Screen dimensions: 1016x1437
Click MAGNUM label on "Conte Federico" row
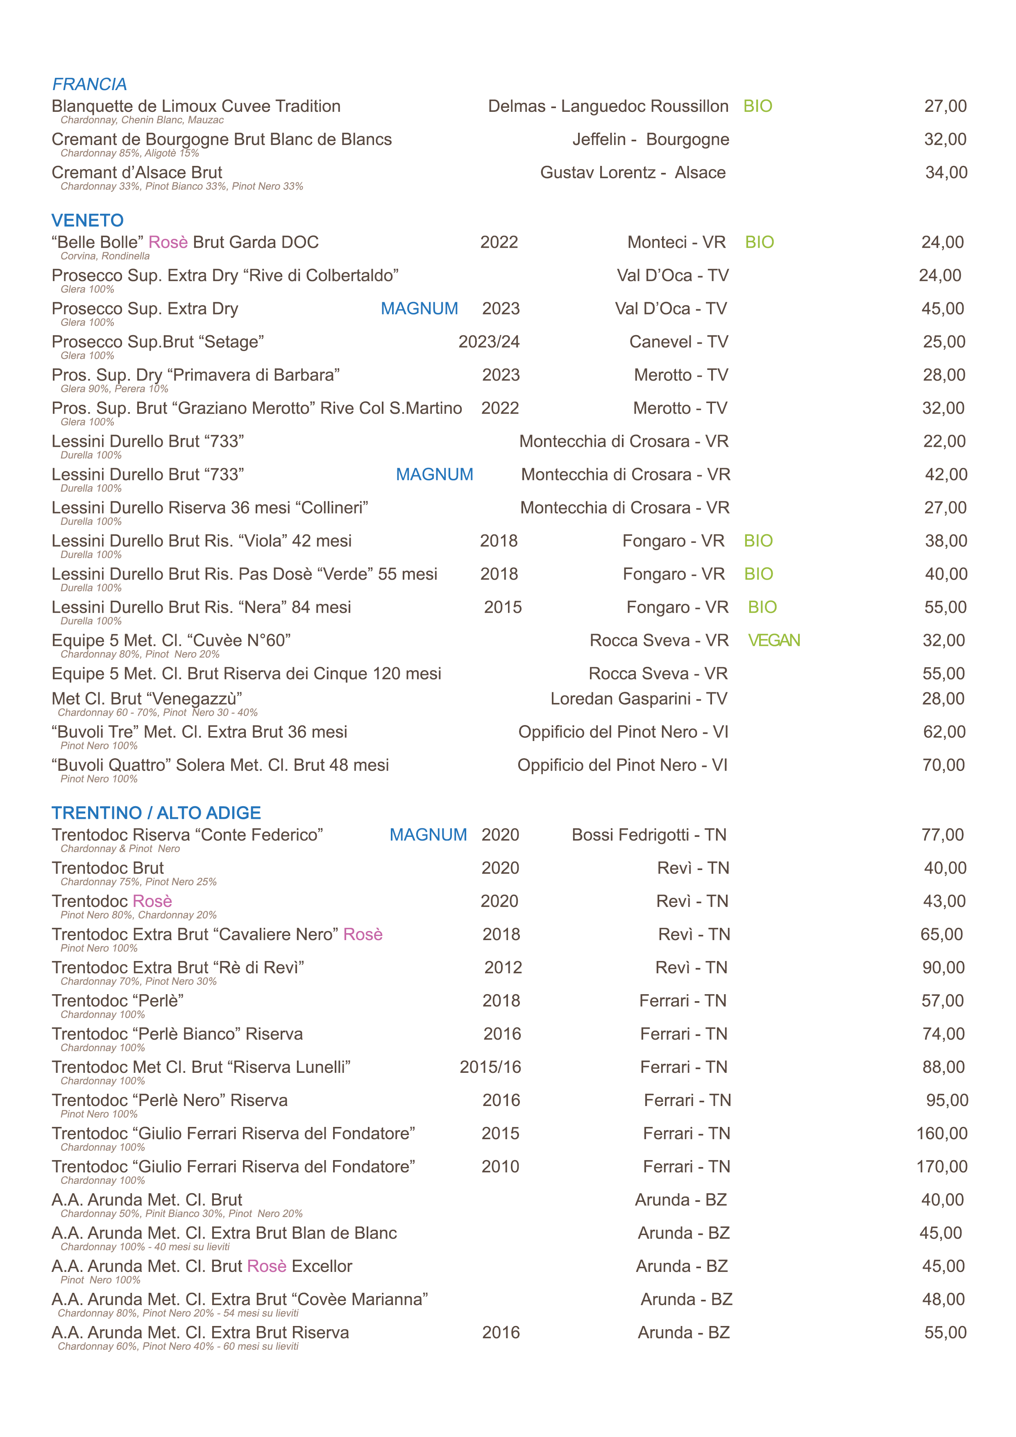click(428, 835)
